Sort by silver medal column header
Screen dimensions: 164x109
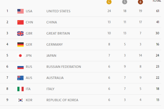coord(124,1)
